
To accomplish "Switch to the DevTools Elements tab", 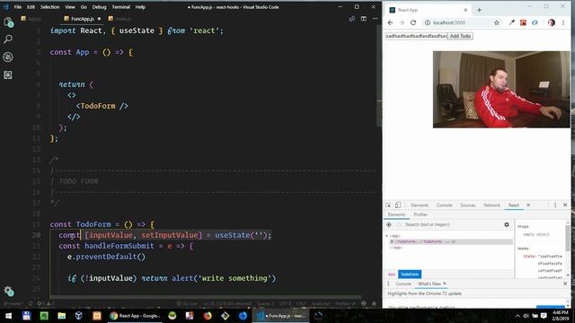I will tap(420, 205).
